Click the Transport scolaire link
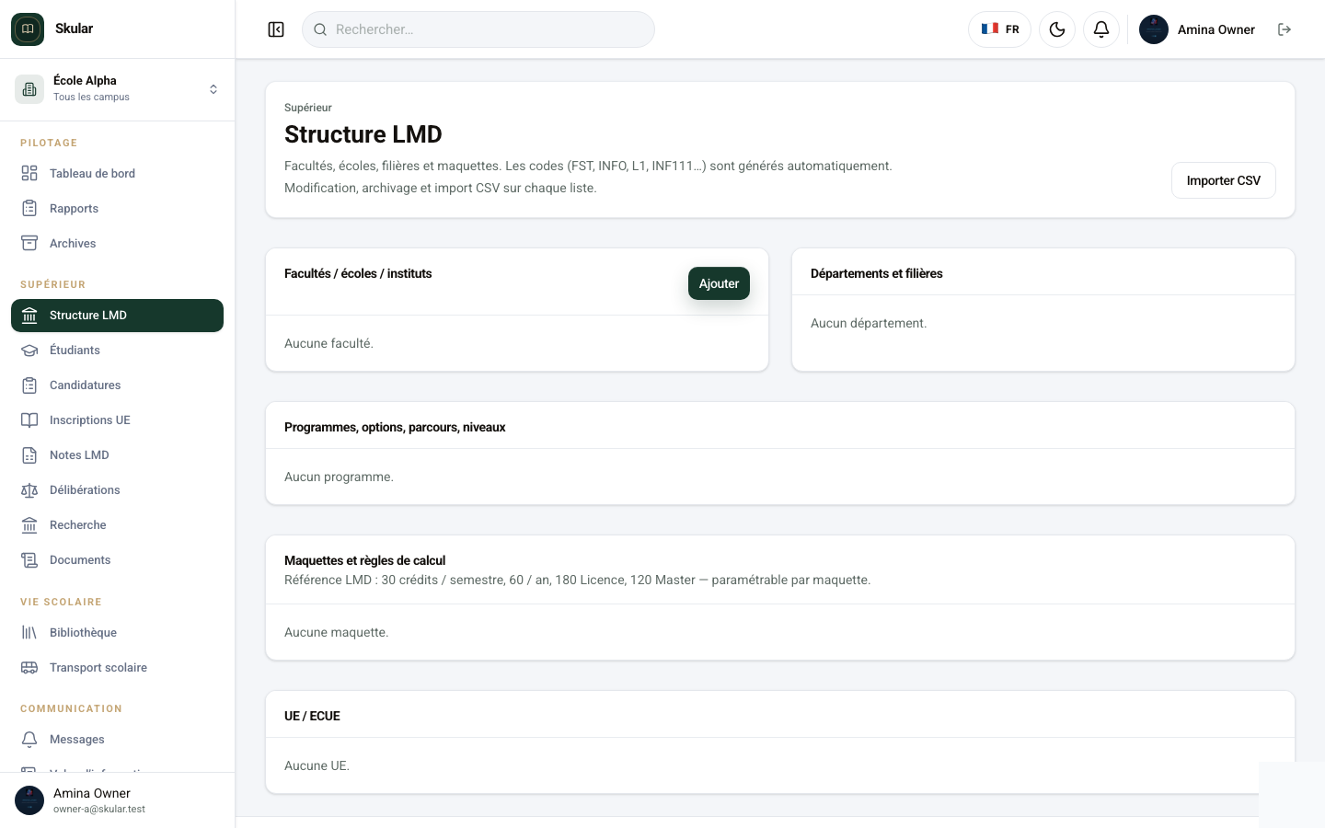The width and height of the screenshot is (1325, 828). (117, 667)
